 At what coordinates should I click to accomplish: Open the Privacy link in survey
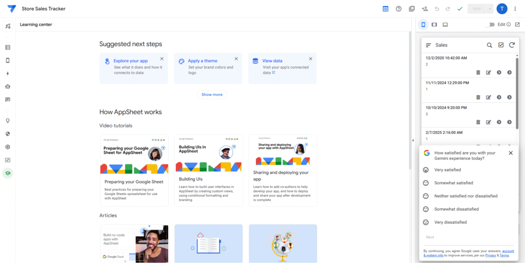(x=491, y=255)
